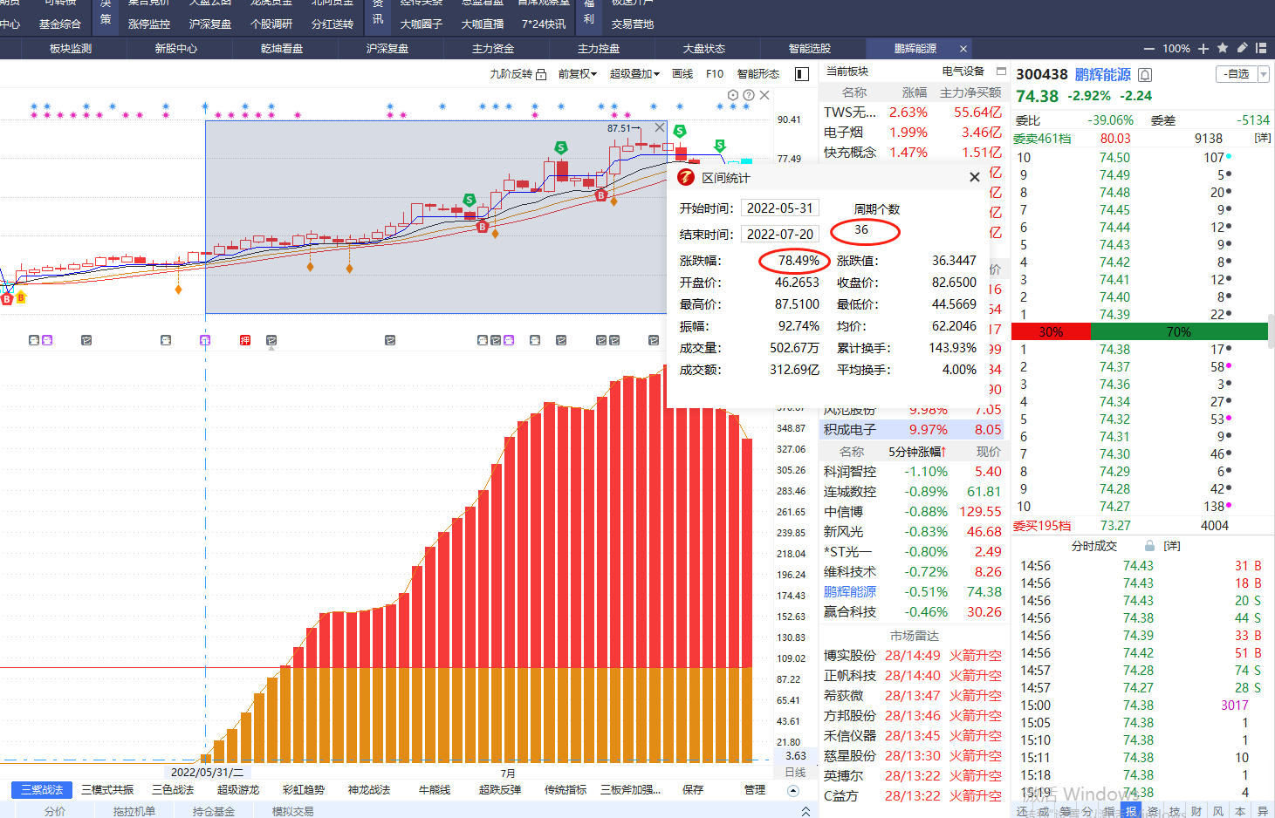This screenshot has width=1275, height=818.
Task: Click the 画线 drawing tool button
Action: pos(682,74)
